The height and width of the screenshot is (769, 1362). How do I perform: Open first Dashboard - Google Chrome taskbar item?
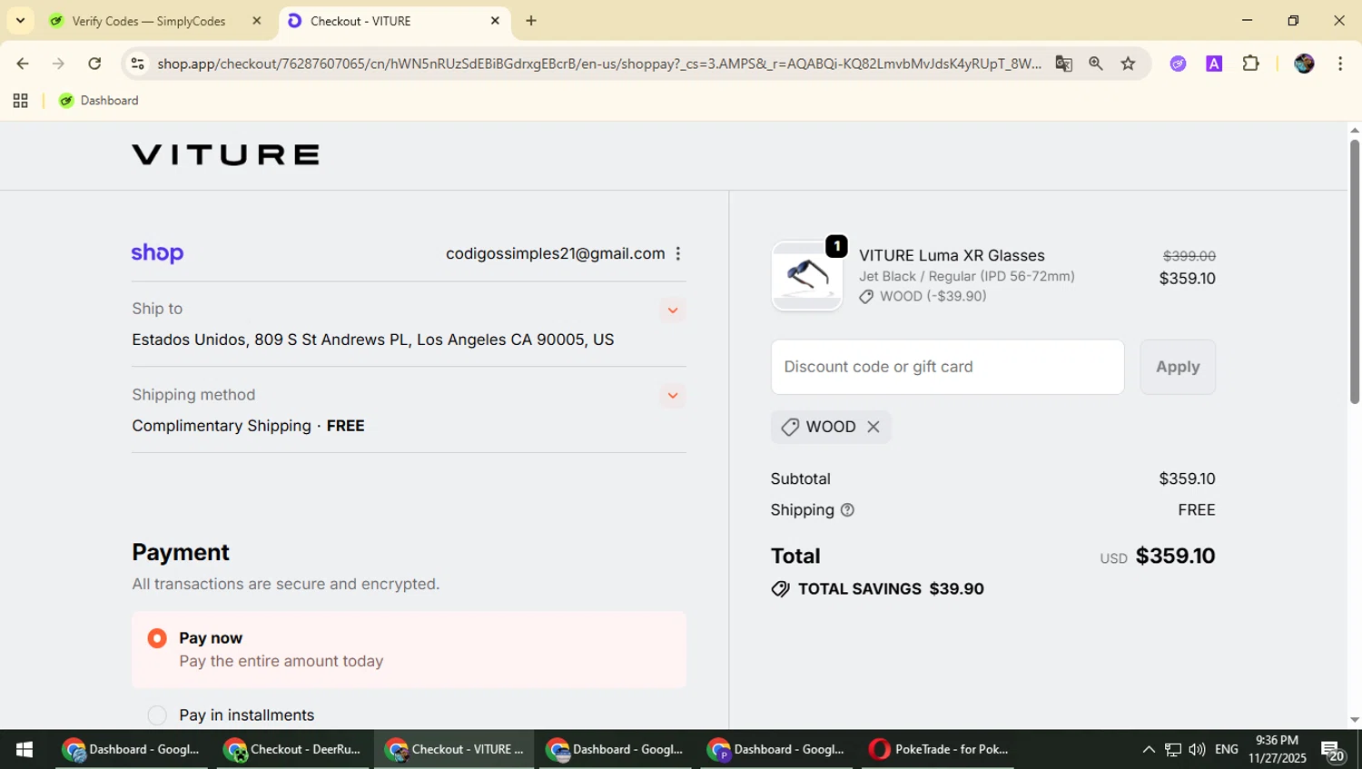tap(132, 749)
